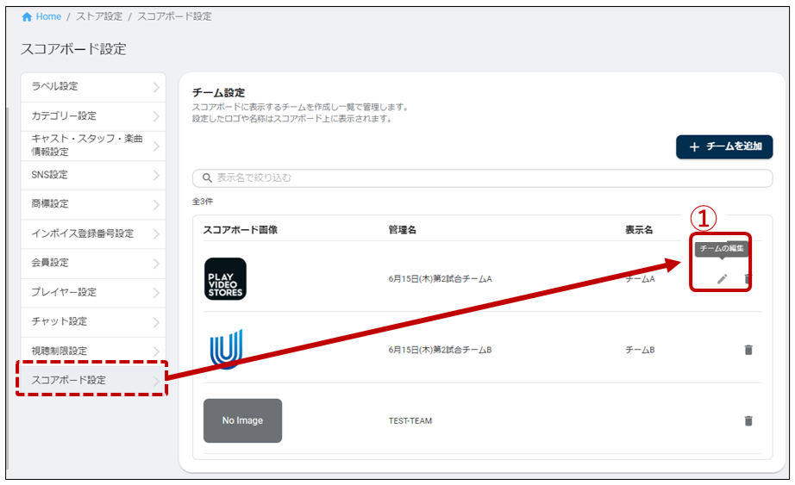The image size is (795, 485).
Task: Select 商標設定 in the sidebar
Action: pos(93,204)
